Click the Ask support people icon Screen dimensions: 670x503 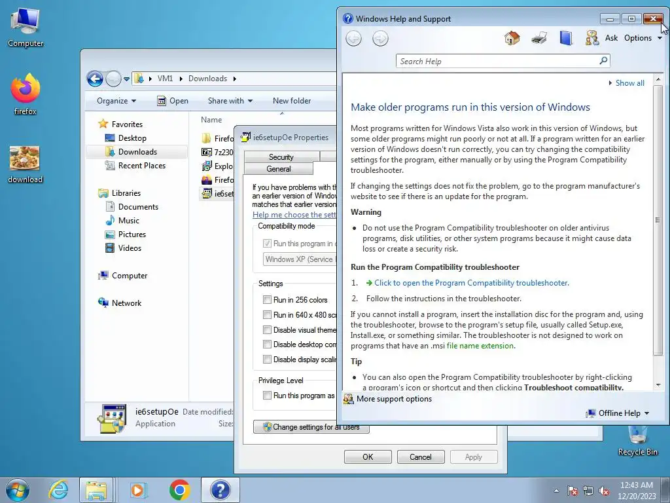pyautogui.click(x=591, y=38)
